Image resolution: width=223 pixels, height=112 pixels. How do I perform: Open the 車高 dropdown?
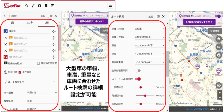(x=150, y=54)
